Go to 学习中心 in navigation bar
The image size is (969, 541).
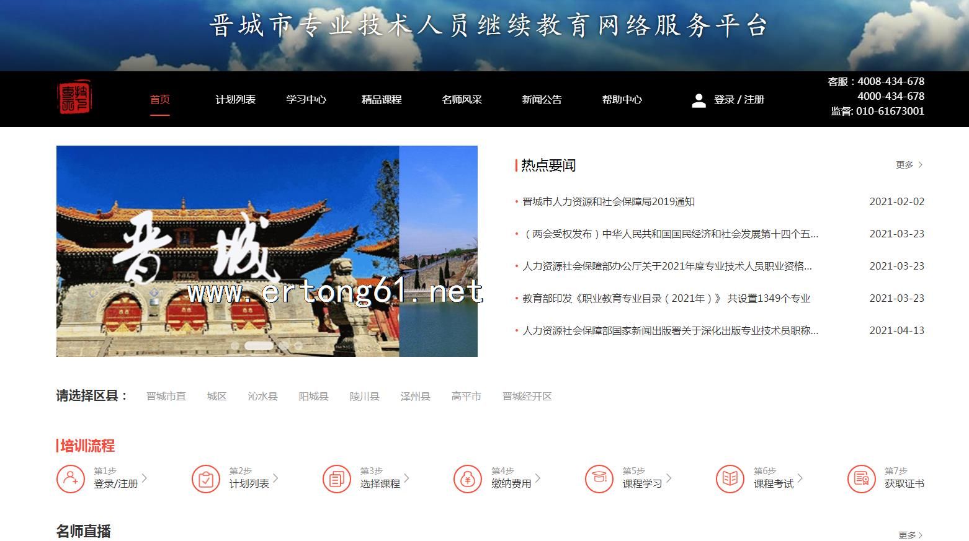(x=306, y=100)
